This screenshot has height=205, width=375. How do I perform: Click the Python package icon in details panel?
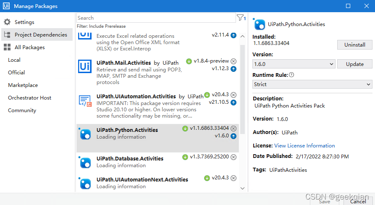(259, 24)
